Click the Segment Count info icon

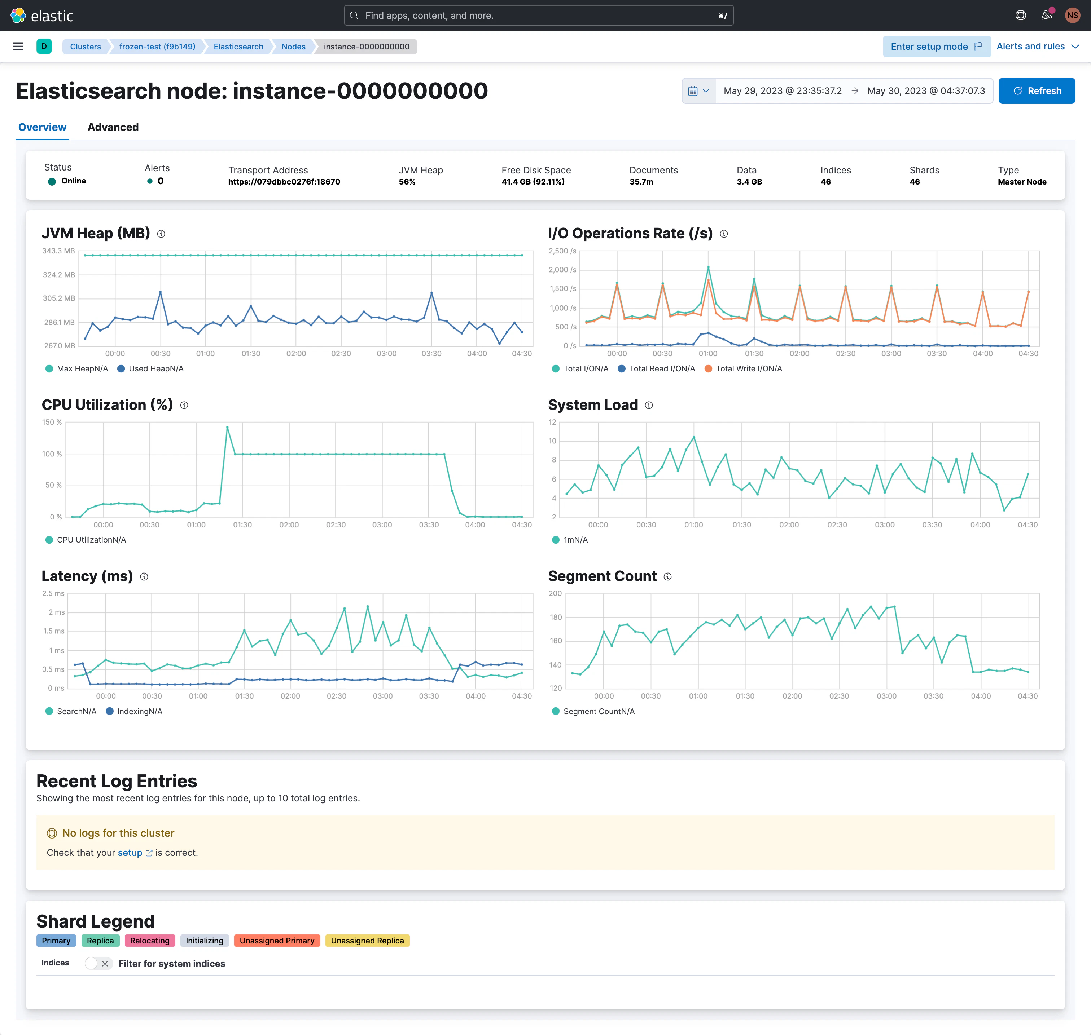click(x=667, y=576)
